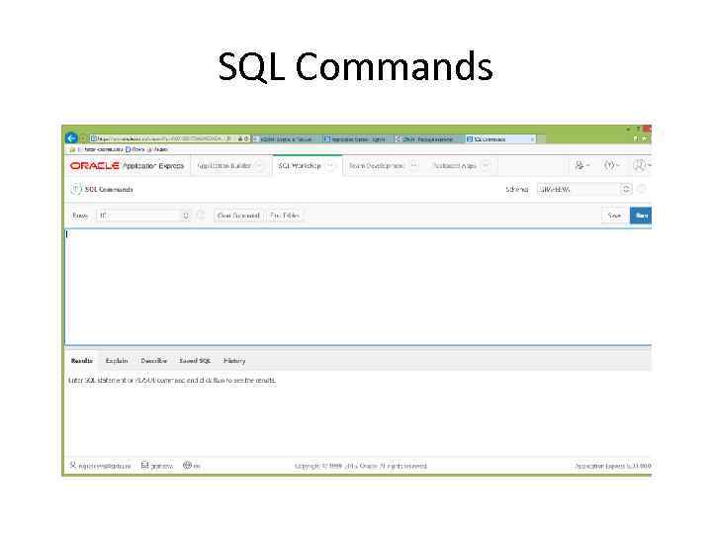Click the round icon right of the Schema field
Image resolution: width=712 pixels, height=534 pixels.
pyautogui.click(x=642, y=189)
